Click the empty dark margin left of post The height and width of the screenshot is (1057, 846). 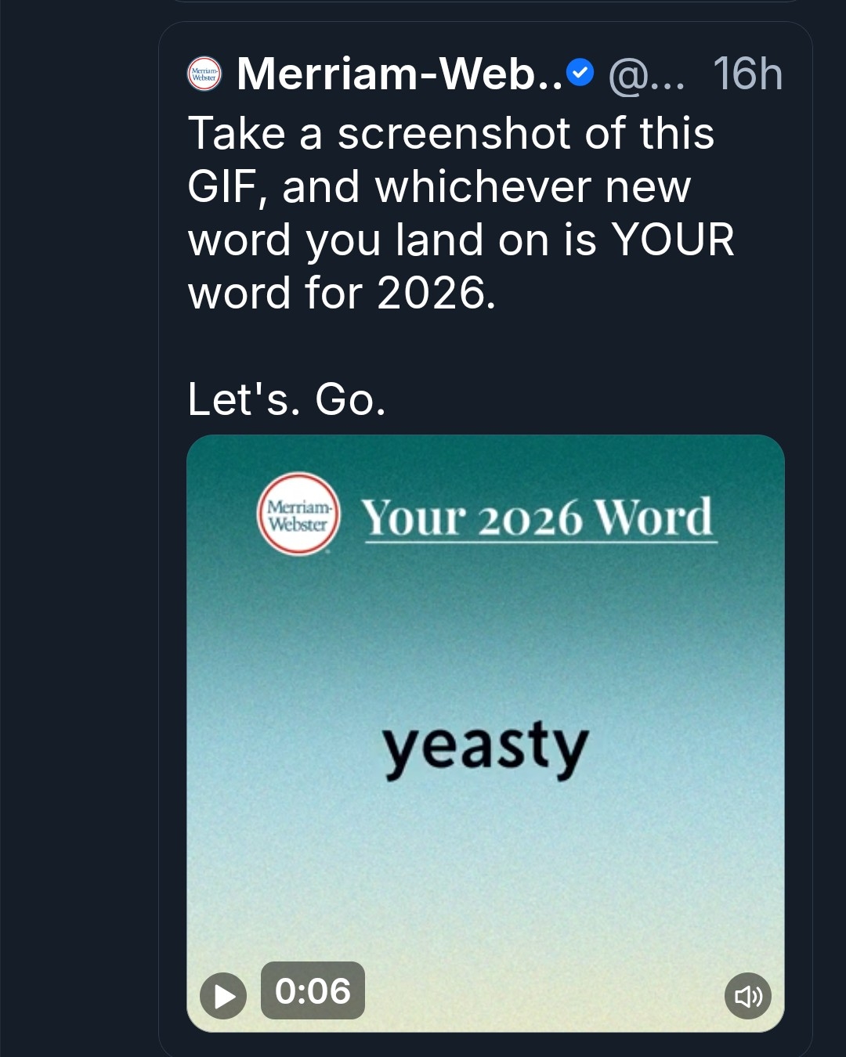pyautogui.click(x=78, y=548)
